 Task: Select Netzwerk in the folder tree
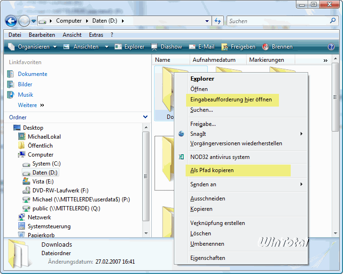[x=40, y=217]
